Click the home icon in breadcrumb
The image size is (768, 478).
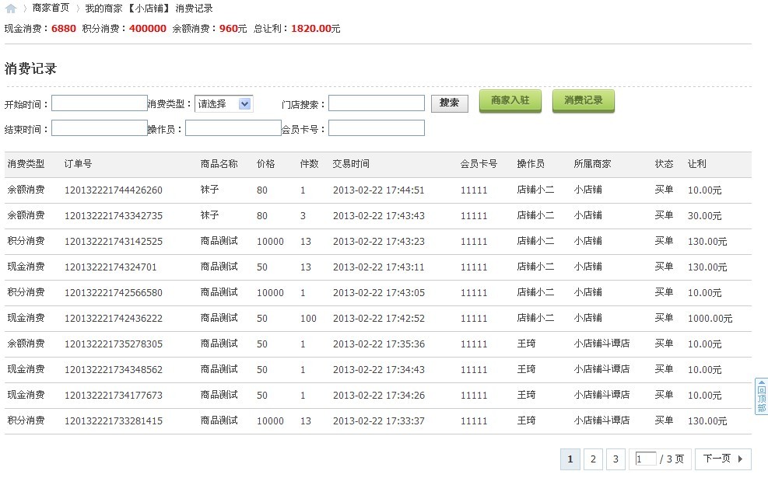(x=11, y=9)
